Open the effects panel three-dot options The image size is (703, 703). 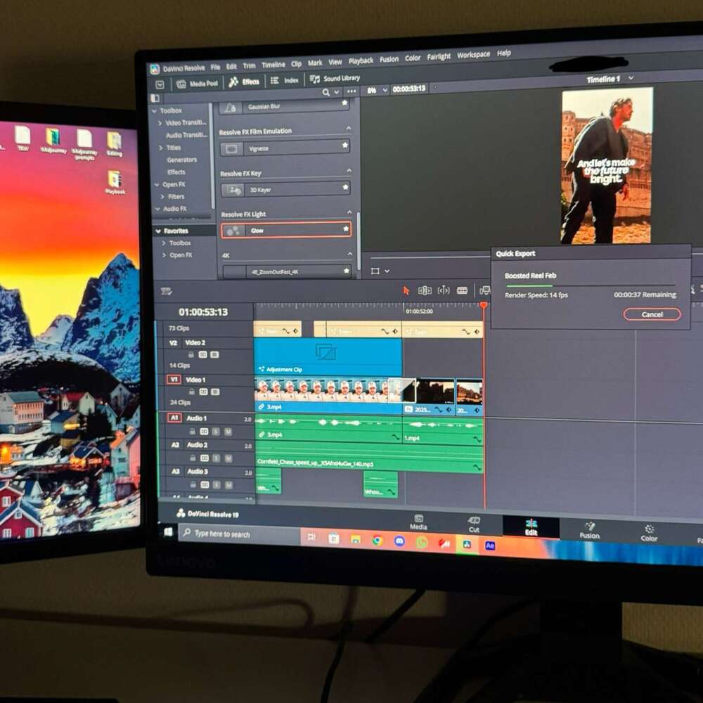pos(351,91)
